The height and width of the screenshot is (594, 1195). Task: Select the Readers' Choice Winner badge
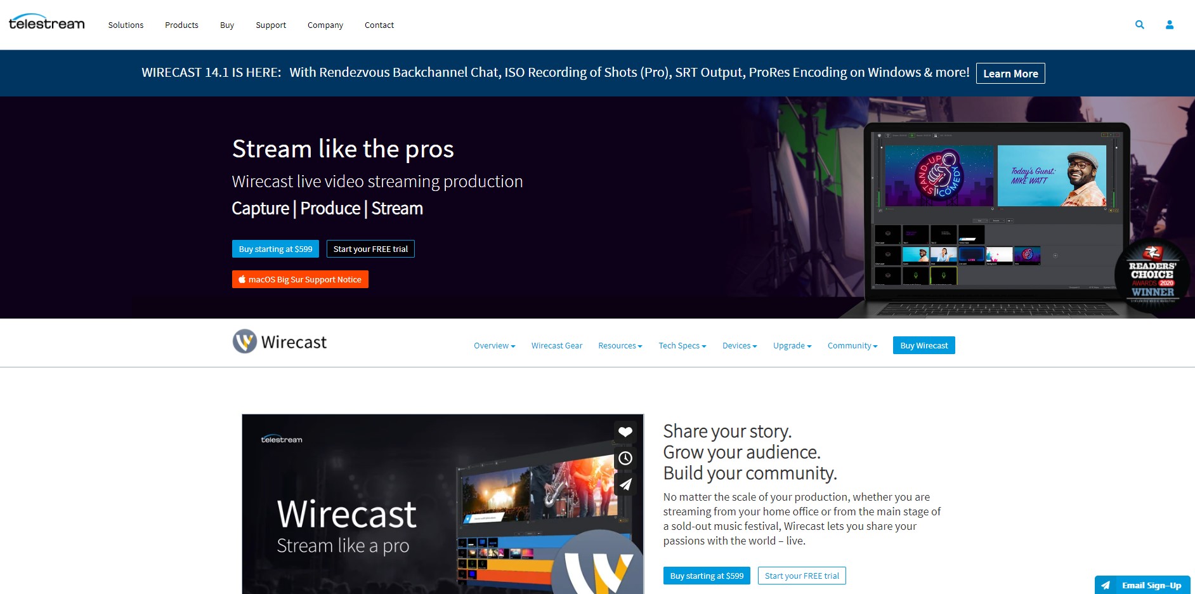click(x=1153, y=274)
